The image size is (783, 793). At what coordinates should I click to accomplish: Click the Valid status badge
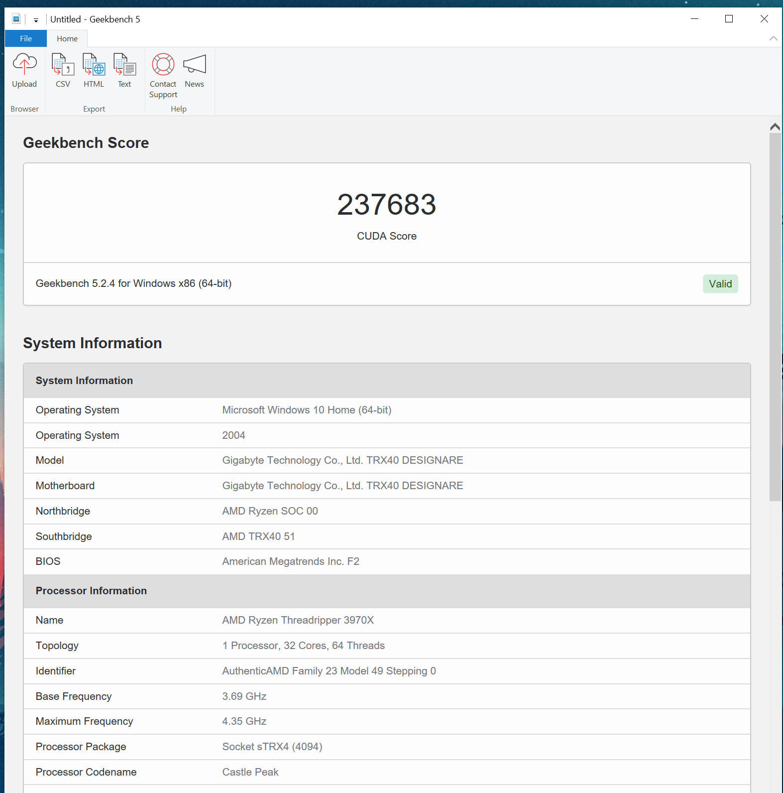click(720, 284)
